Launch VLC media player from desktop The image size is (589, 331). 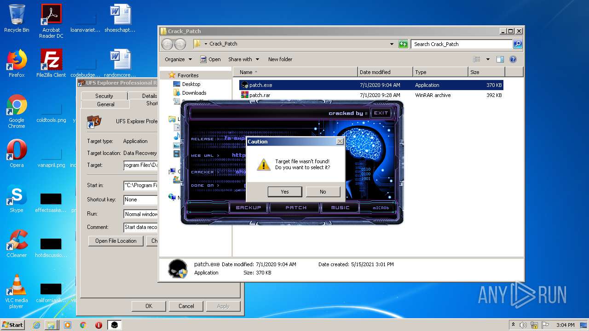coord(17,291)
